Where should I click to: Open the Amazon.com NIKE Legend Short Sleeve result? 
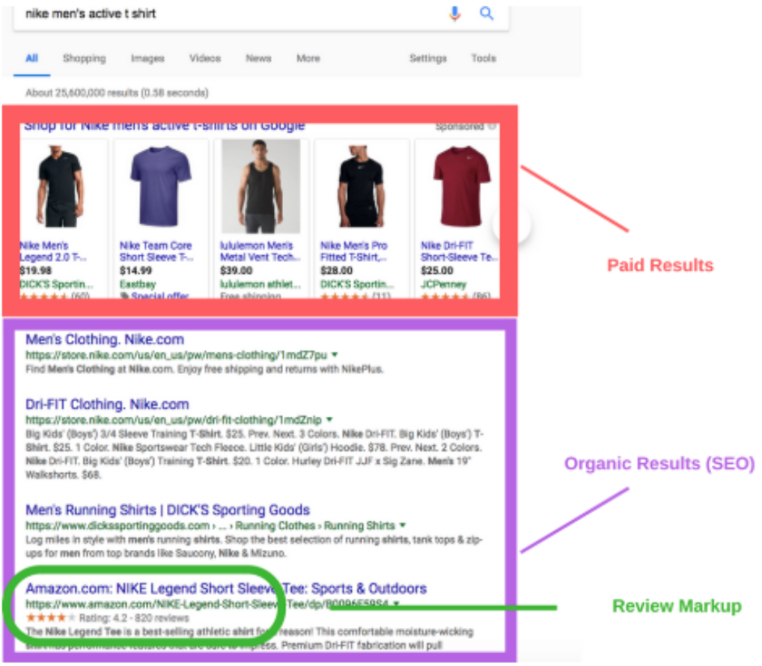226,588
